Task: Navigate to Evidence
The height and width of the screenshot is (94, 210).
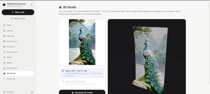Action: 18,47
